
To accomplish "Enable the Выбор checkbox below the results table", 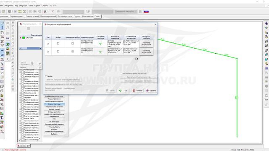I will pyautogui.click(x=46, y=76).
